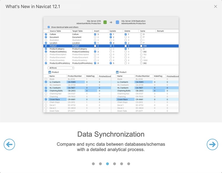This screenshot has height=173, width=222.
Task: Select the ProductInventory source table name
Action: point(57,60)
